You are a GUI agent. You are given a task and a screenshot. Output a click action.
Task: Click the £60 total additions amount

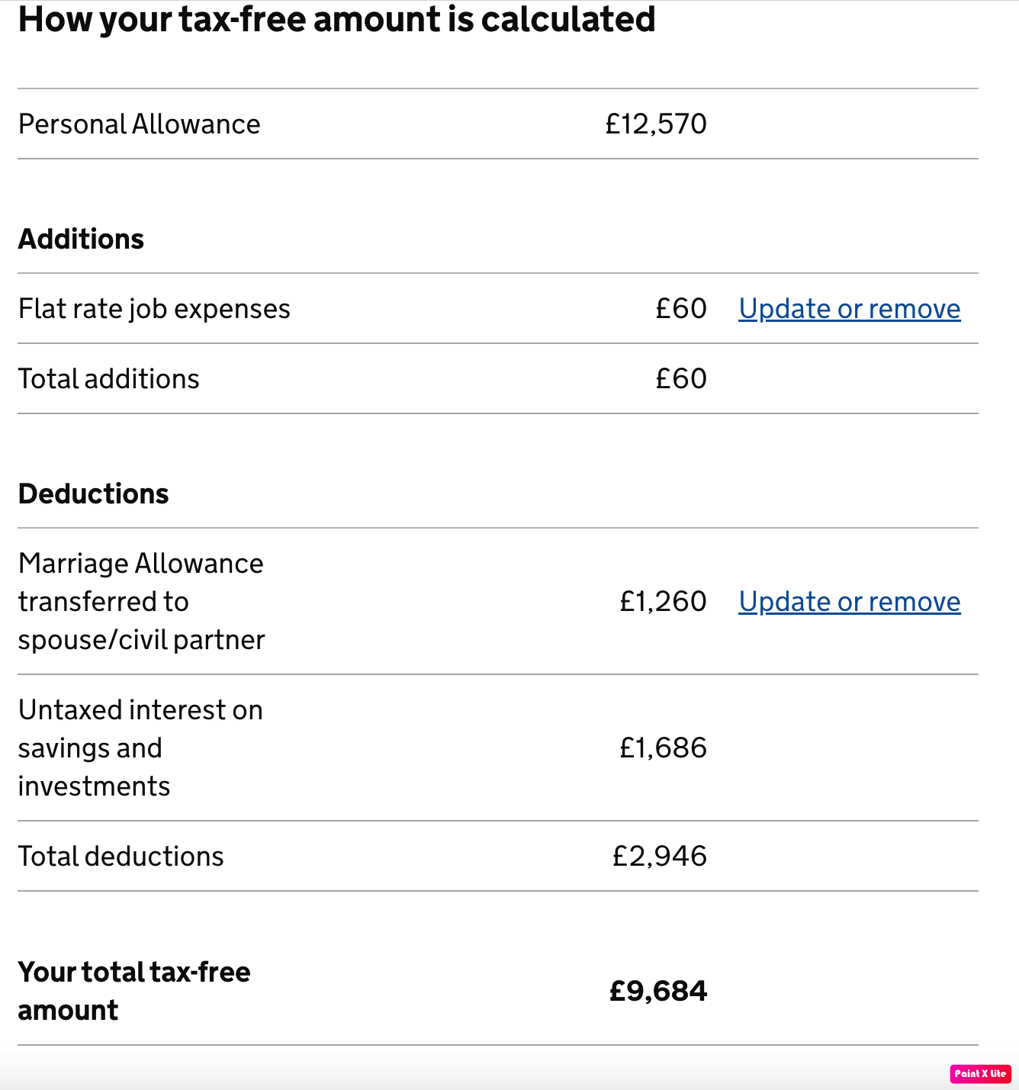(681, 379)
